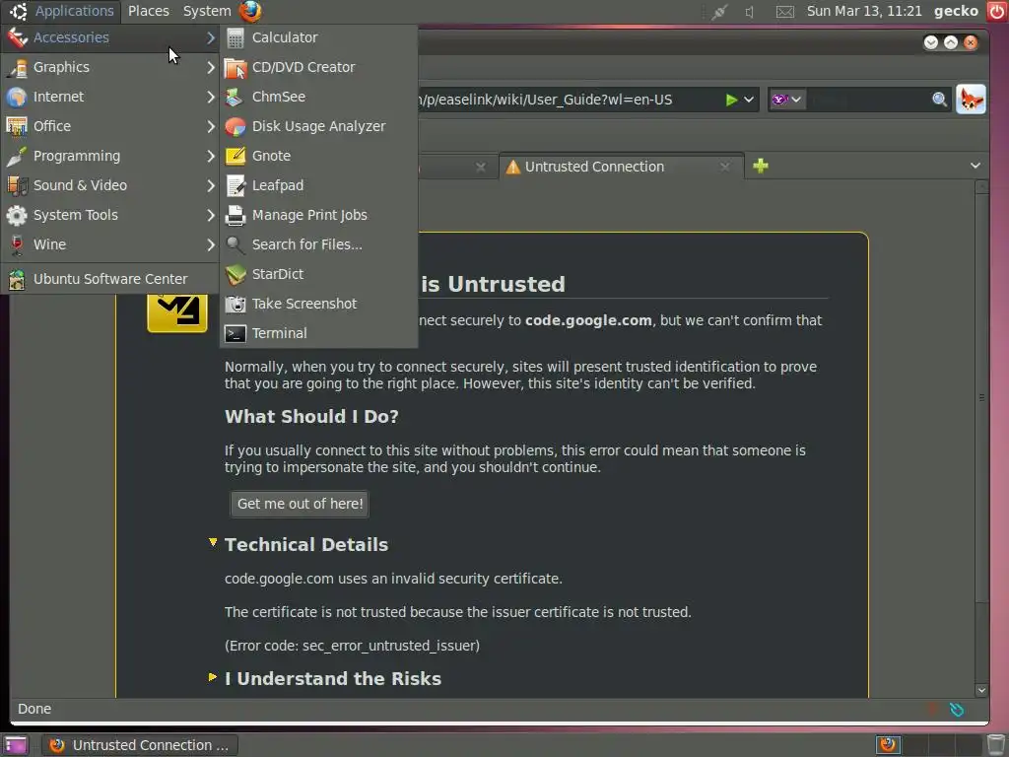Click the vertical scrollbar down arrow
This screenshot has width=1009, height=757.
981,691
